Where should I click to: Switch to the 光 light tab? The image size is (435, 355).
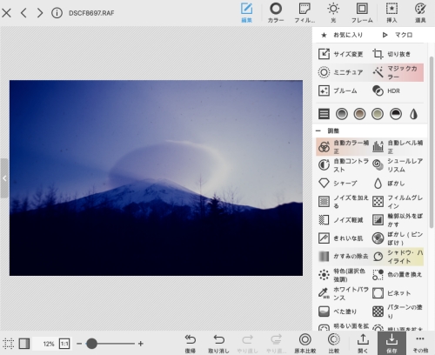(333, 13)
